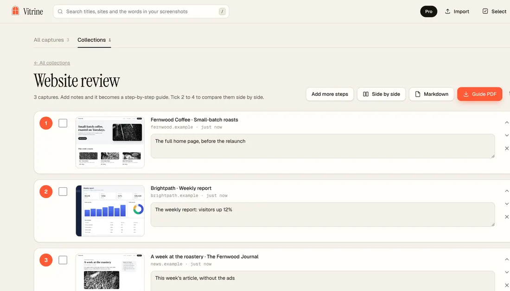Click the title "A week at the roastery · The Fernwood Journal"
The height and width of the screenshot is (291, 510).
click(204, 257)
